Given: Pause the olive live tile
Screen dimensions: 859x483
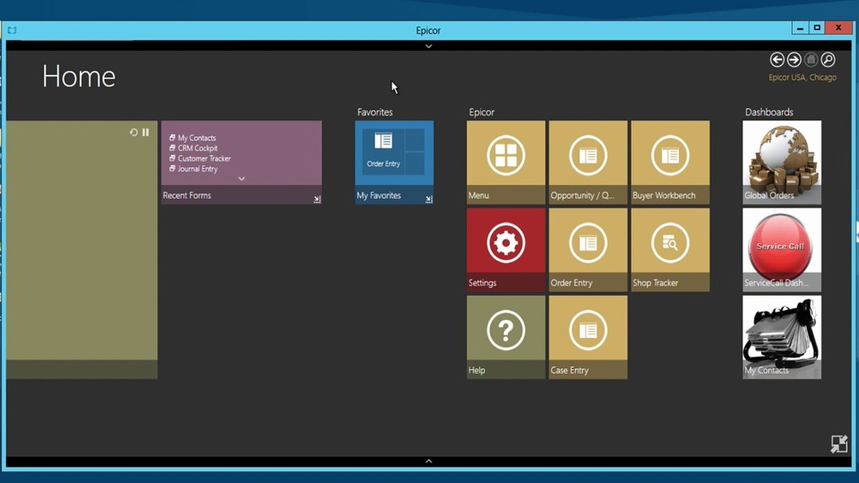Looking at the screenshot, I should click(x=146, y=133).
